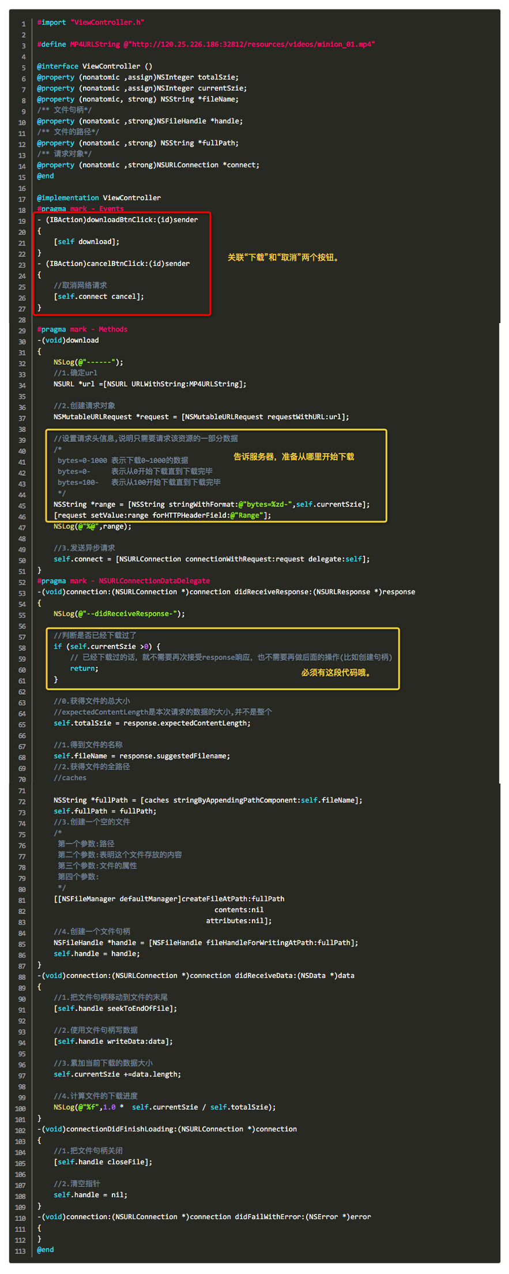The height and width of the screenshot is (1274, 509).
Task: Select the self.handle = nil; statement
Action: [x=91, y=1195]
